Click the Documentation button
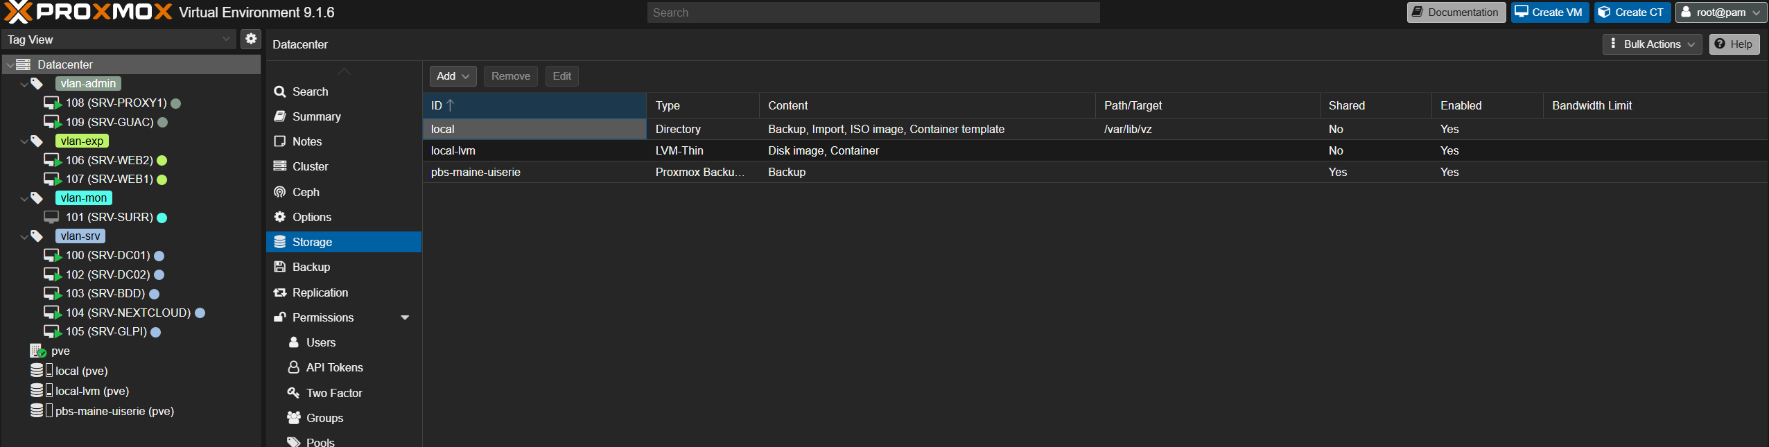This screenshot has width=1769, height=447. [x=1456, y=12]
